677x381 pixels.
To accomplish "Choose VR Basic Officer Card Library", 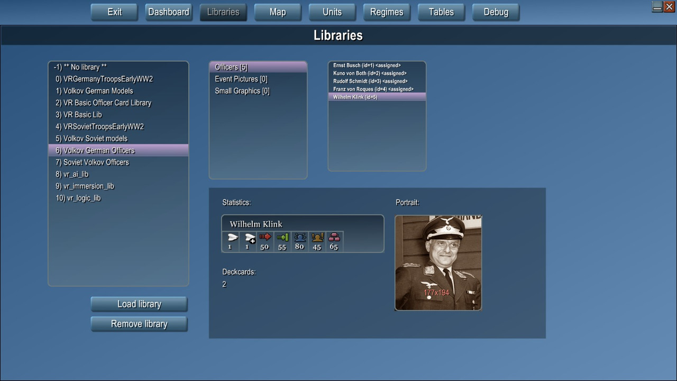I will (x=118, y=103).
